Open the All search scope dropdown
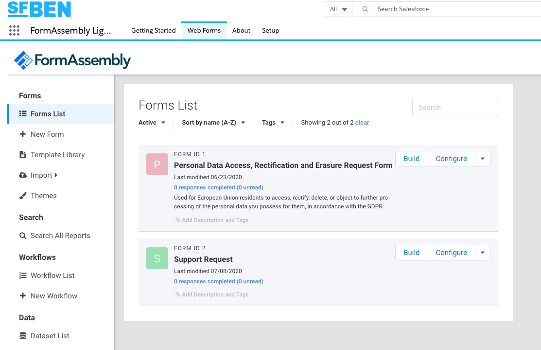This screenshot has height=350, width=541. pos(338,9)
